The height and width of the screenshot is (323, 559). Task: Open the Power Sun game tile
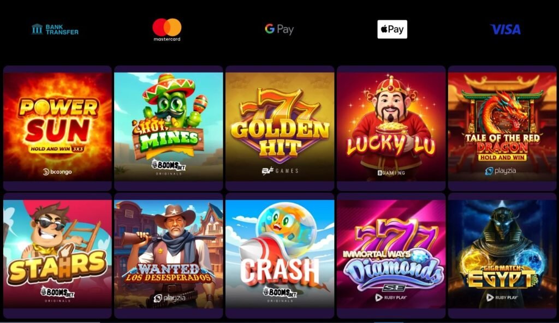click(57, 127)
